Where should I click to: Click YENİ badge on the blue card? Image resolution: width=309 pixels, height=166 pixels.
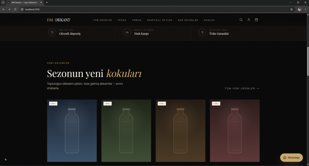pyautogui.click(x=53, y=104)
